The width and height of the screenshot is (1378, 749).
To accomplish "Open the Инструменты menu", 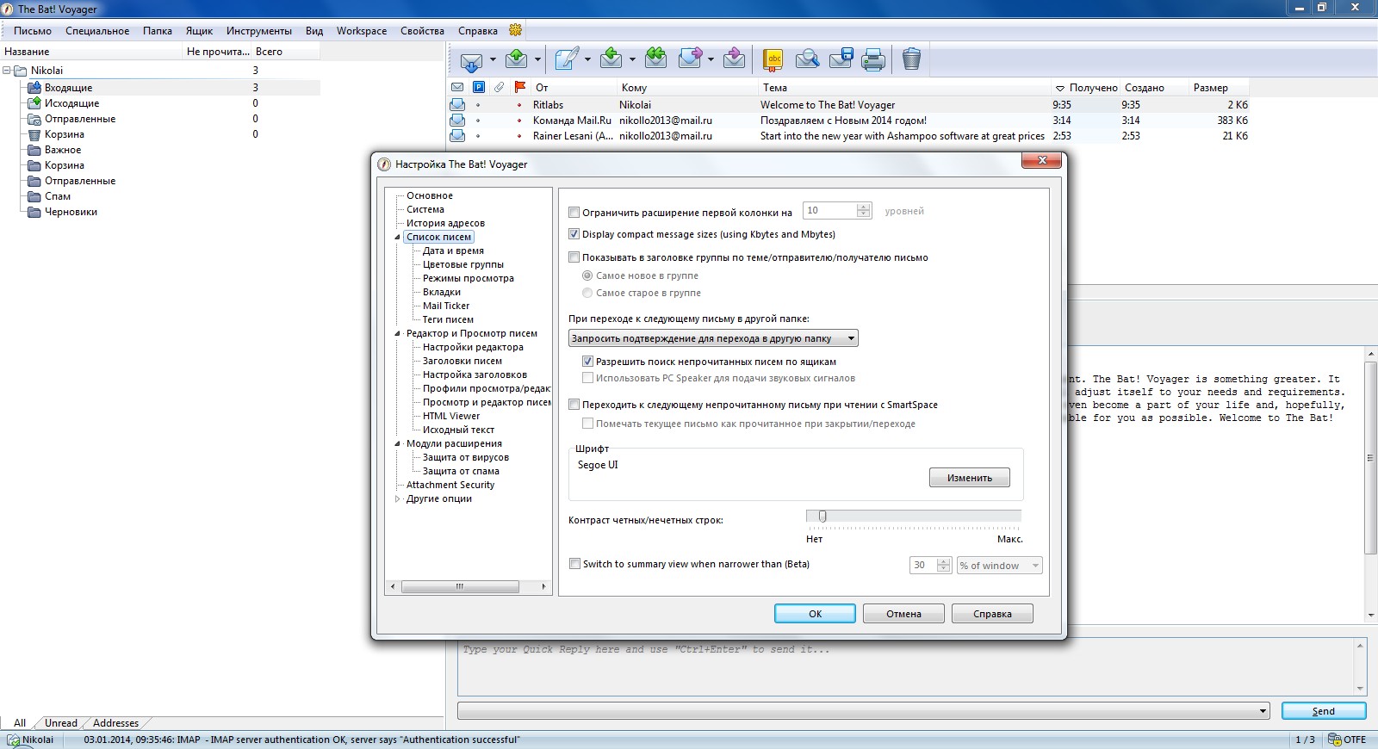I will click(x=259, y=31).
